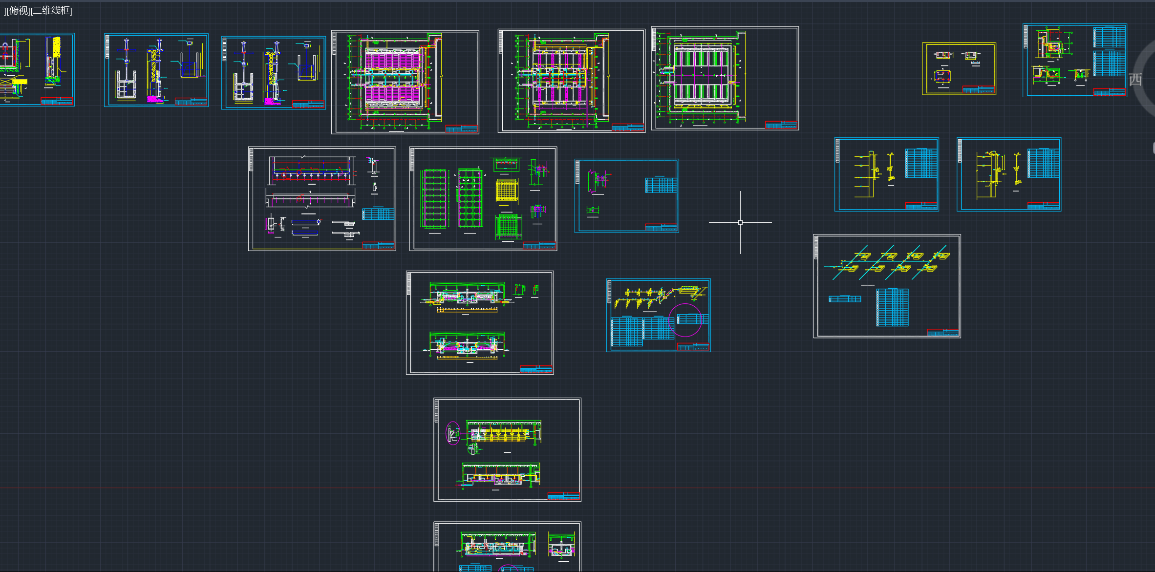Click the yellow square grating drawing
This screenshot has height=572, width=1155.
pyautogui.click(x=507, y=190)
